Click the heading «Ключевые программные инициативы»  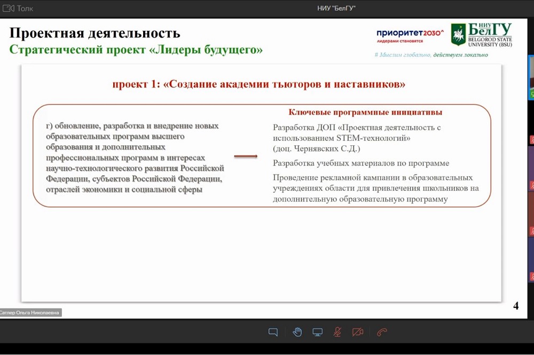[365, 112]
